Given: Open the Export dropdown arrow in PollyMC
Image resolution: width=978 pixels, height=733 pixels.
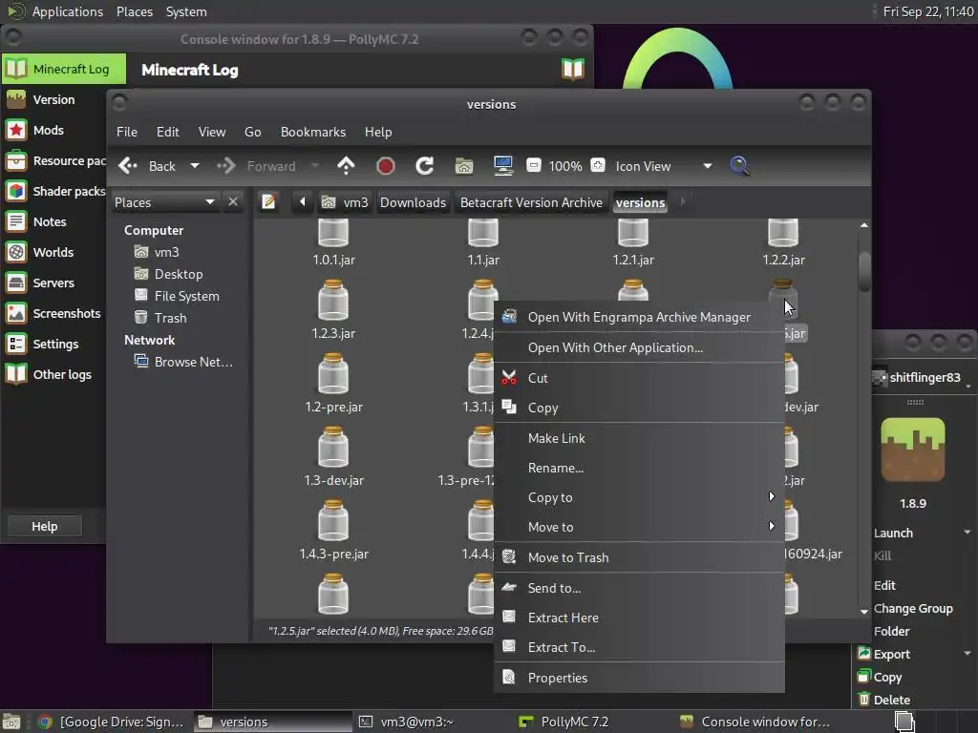Looking at the screenshot, I should [x=967, y=653].
